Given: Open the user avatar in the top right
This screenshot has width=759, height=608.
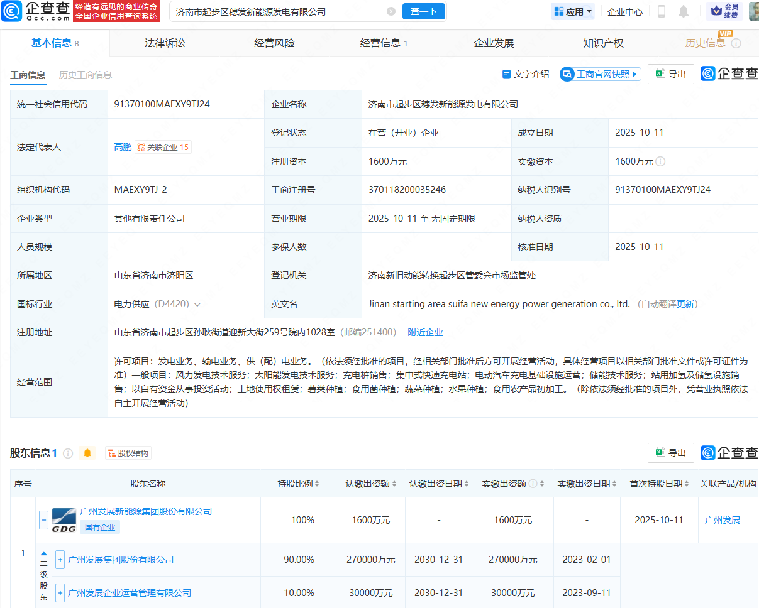Looking at the screenshot, I should click(753, 11).
